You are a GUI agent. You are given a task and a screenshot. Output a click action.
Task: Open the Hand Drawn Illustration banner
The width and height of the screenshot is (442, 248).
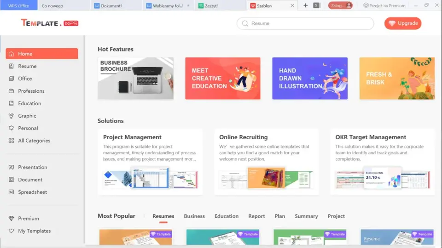(310, 79)
